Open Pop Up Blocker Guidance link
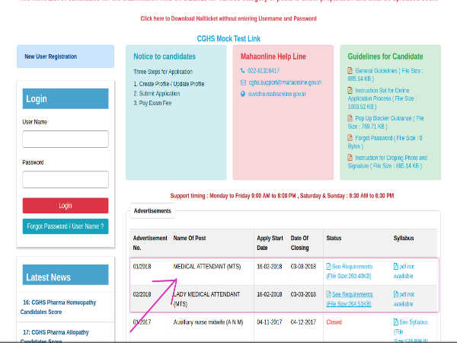 point(386,122)
